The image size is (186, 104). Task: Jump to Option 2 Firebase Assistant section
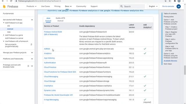171,56
